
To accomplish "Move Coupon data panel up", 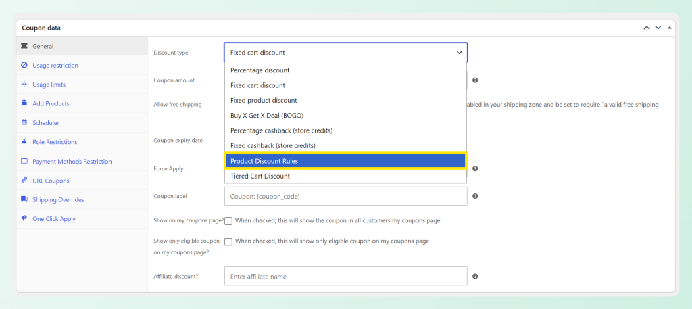I will point(647,28).
